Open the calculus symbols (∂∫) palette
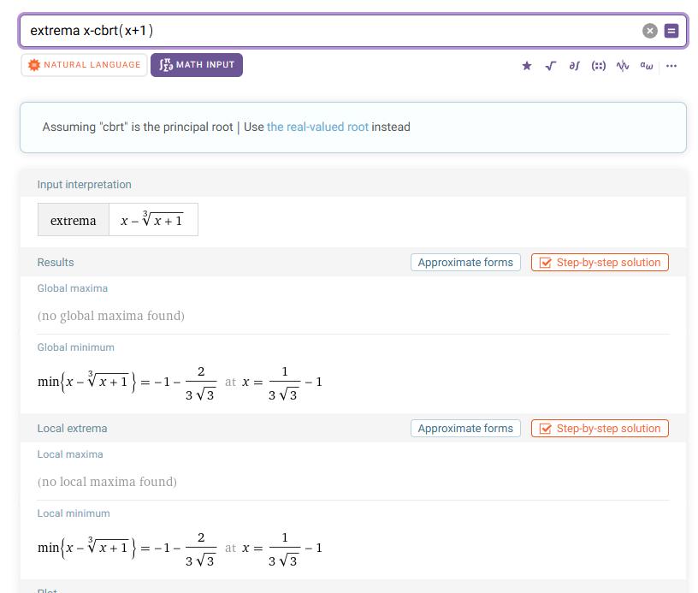Image resolution: width=698 pixels, height=593 pixels. (x=574, y=66)
